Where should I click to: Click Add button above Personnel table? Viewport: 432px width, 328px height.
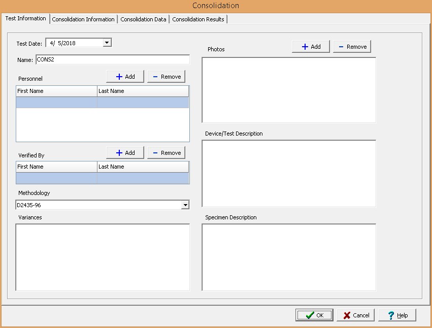coord(125,77)
